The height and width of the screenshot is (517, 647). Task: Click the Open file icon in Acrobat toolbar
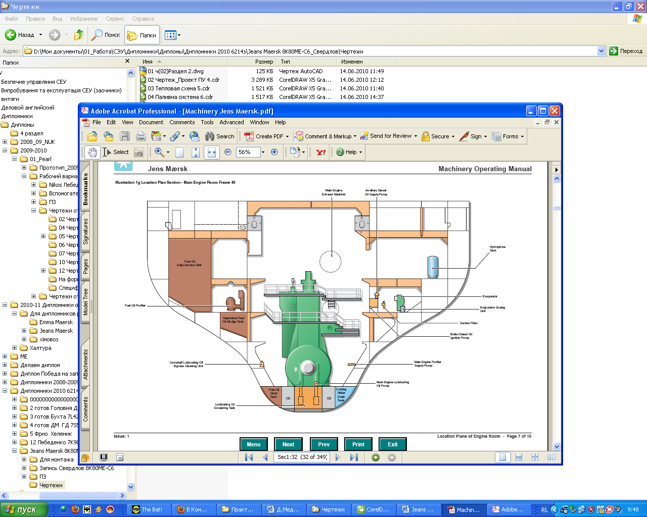tap(92, 136)
